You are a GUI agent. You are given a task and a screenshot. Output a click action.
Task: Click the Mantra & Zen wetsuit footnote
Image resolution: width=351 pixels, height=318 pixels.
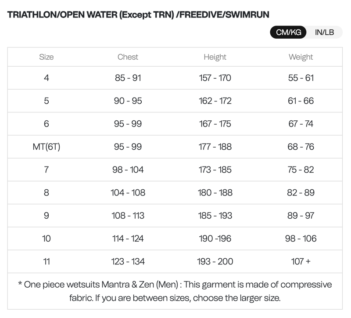point(175,291)
